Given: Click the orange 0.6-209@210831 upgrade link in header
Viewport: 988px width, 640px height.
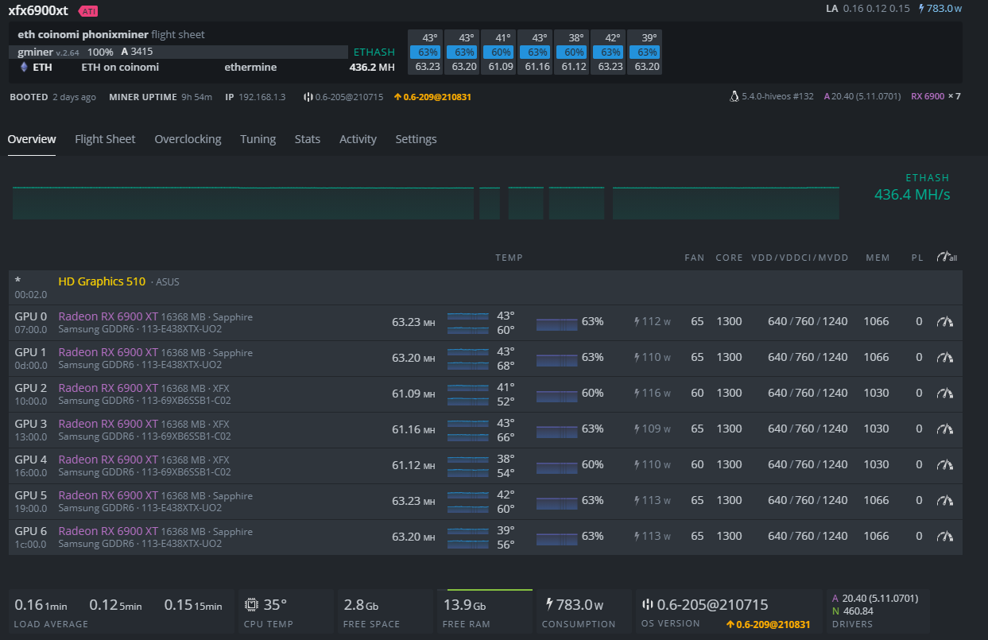Looking at the screenshot, I should (x=432, y=97).
